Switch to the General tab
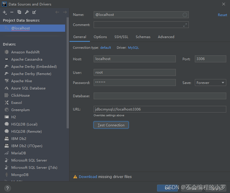 pyautogui.click(x=80, y=37)
